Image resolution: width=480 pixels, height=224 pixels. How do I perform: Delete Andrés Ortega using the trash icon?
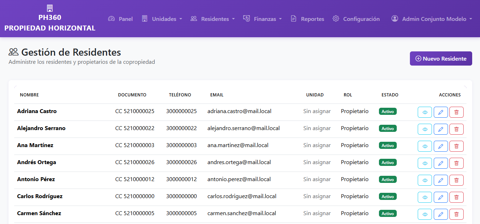pos(457,163)
